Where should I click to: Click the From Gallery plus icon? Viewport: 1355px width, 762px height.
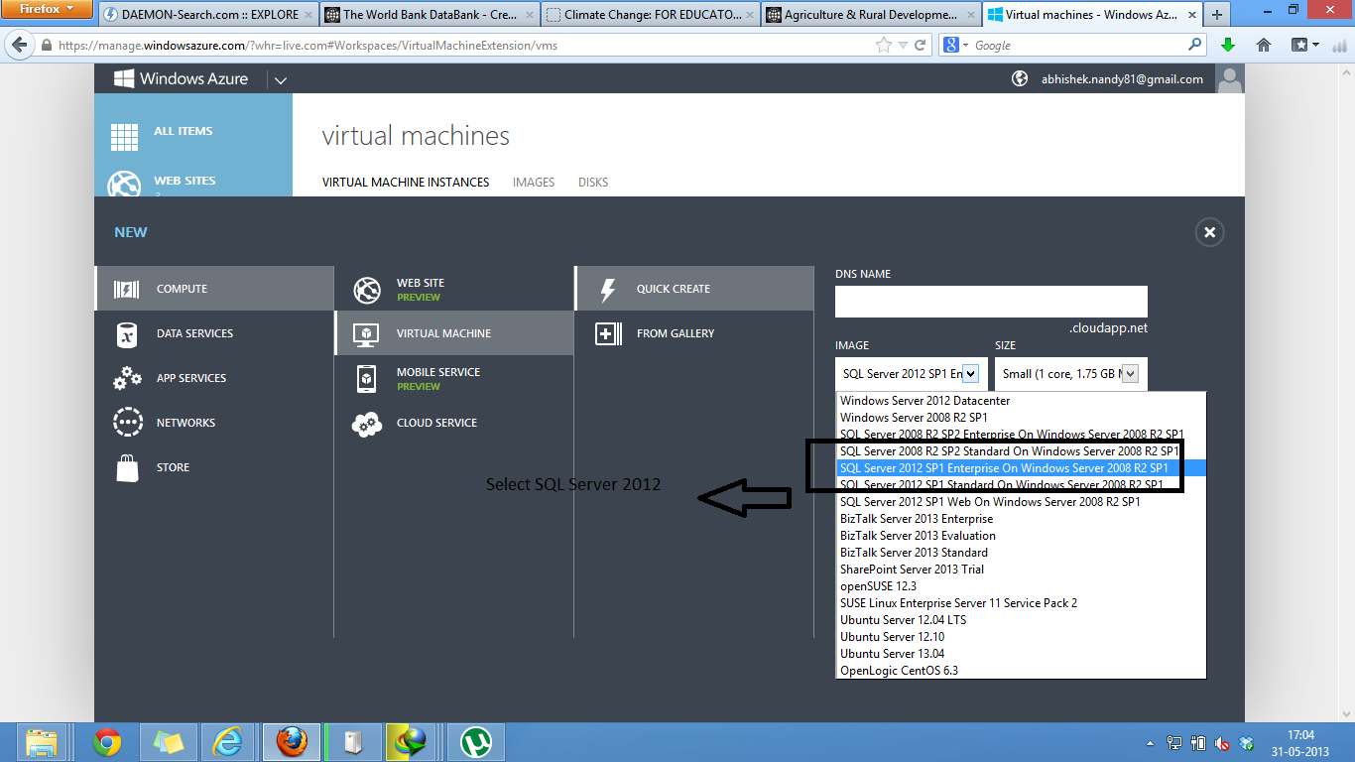coord(608,334)
